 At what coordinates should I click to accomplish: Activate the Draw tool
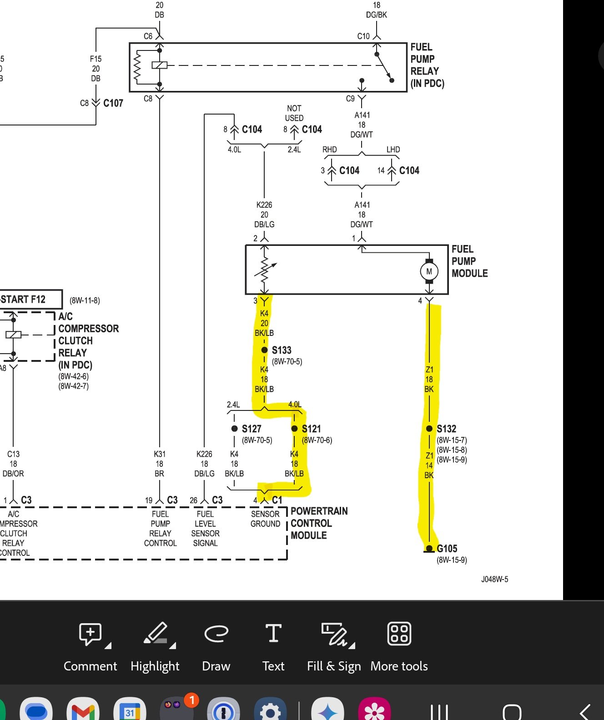point(216,646)
